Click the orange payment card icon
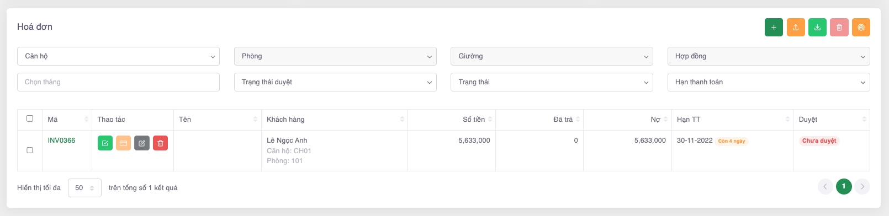889x216 pixels. point(124,143)
